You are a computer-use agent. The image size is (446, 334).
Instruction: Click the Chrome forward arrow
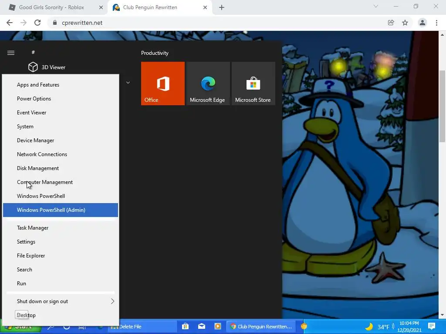pos(24,23)
